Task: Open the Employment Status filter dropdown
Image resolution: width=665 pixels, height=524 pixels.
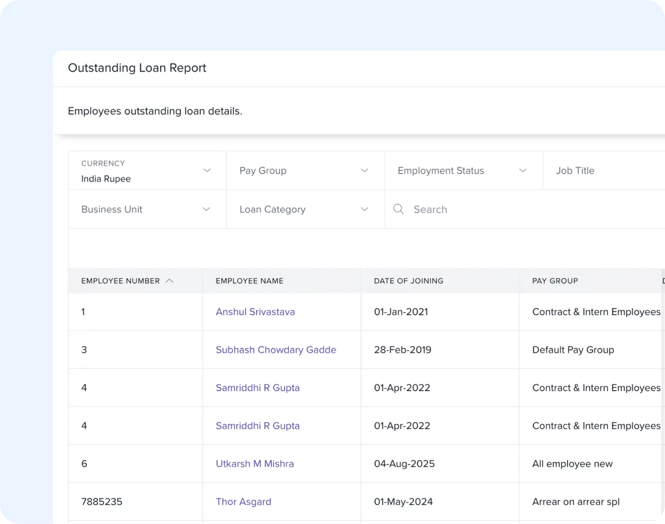Action: pos(464,171)
